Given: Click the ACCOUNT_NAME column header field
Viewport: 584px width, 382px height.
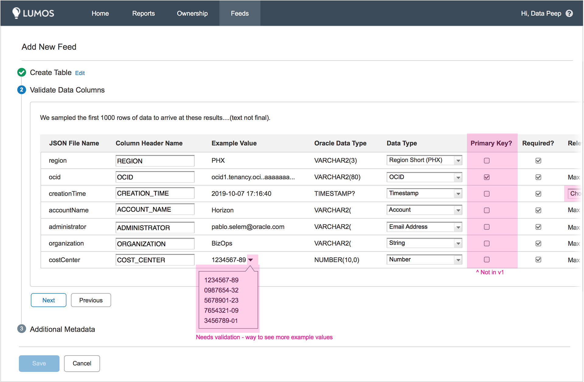Looking at the screenshot, I should point(155,210).
